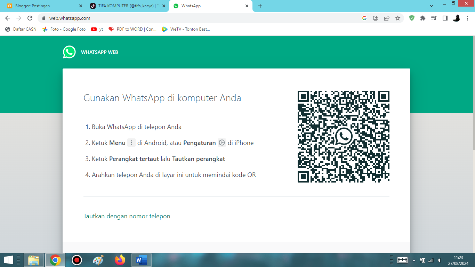Open Firefox from the taskbar
475x267 pixels.
point(120,260)
